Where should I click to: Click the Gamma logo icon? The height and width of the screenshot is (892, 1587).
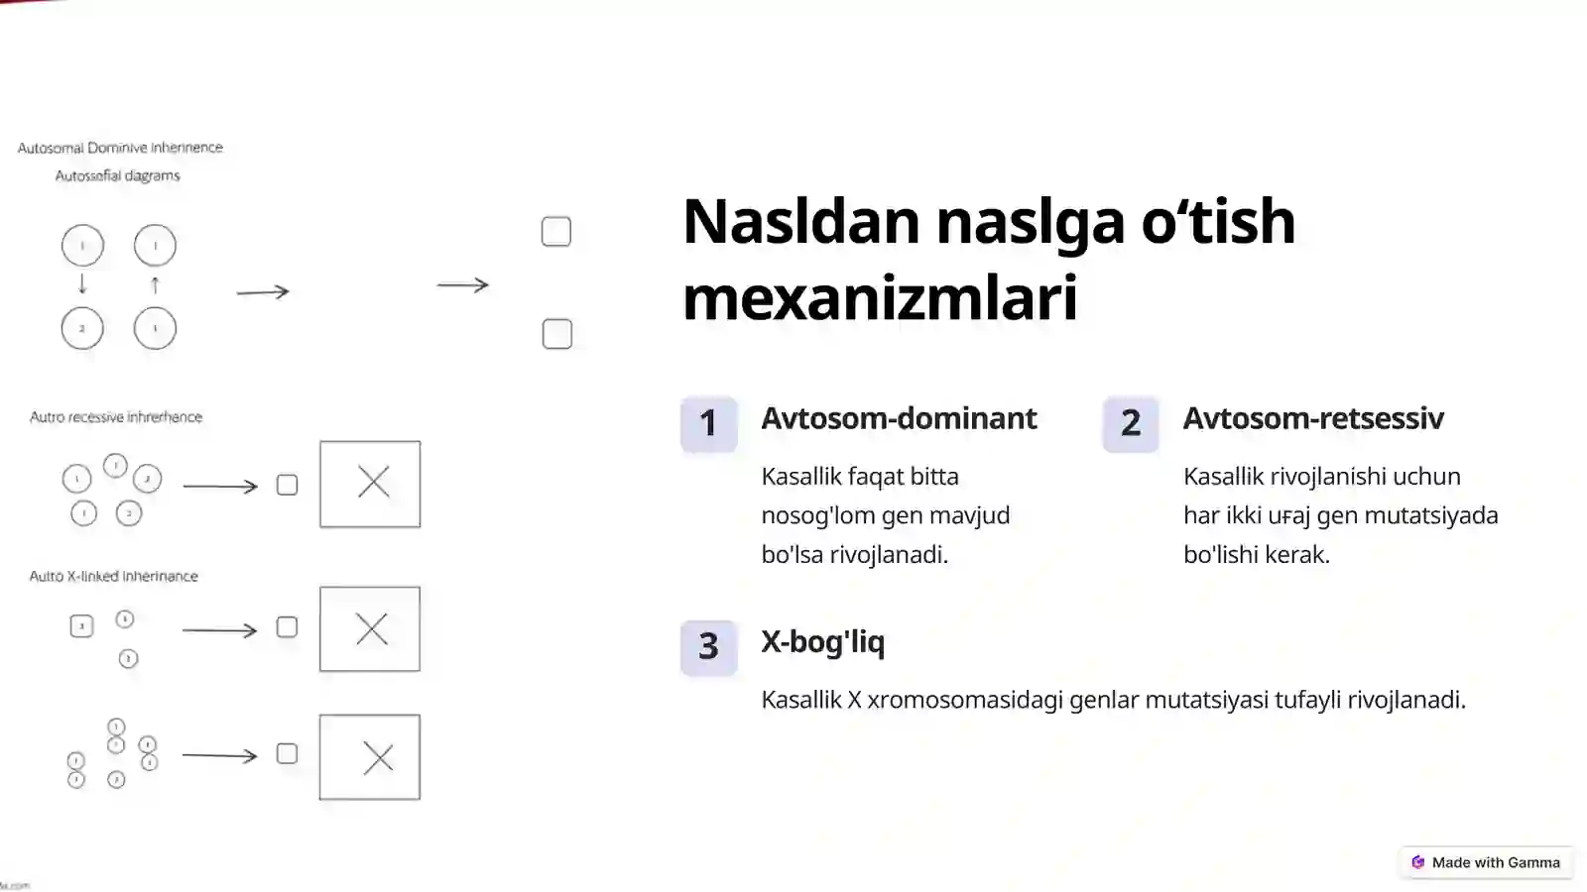tap(1418, 862)
